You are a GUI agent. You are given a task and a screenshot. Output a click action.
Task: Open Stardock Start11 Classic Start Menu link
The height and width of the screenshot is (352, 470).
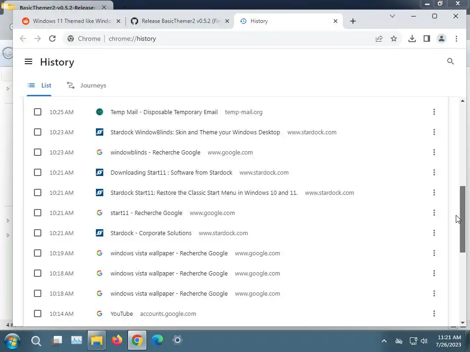tap(204, 192)
